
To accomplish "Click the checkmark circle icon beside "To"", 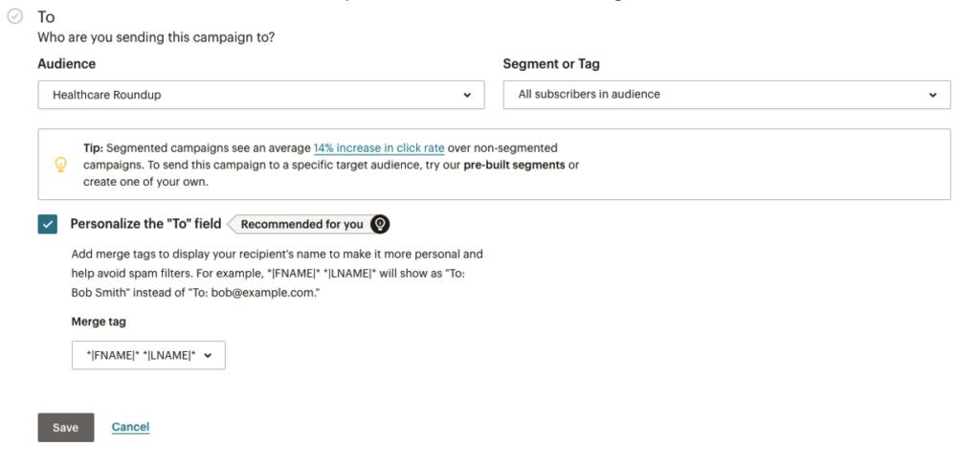I will [14, 17].
